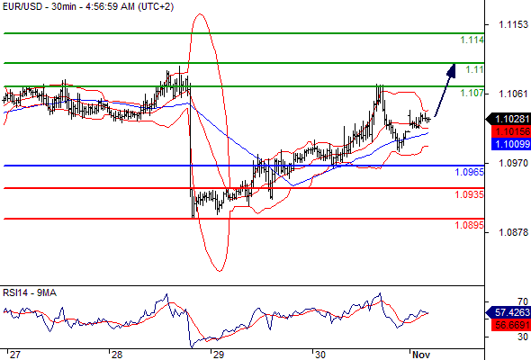The image size is (531, 360).
Task: Click the RSI14 - 9MA indicator label
Action: click(x=30, y=292)
